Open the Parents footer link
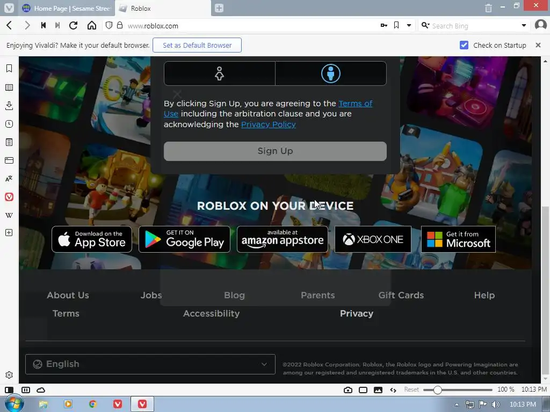 click(x=318, y=296)
